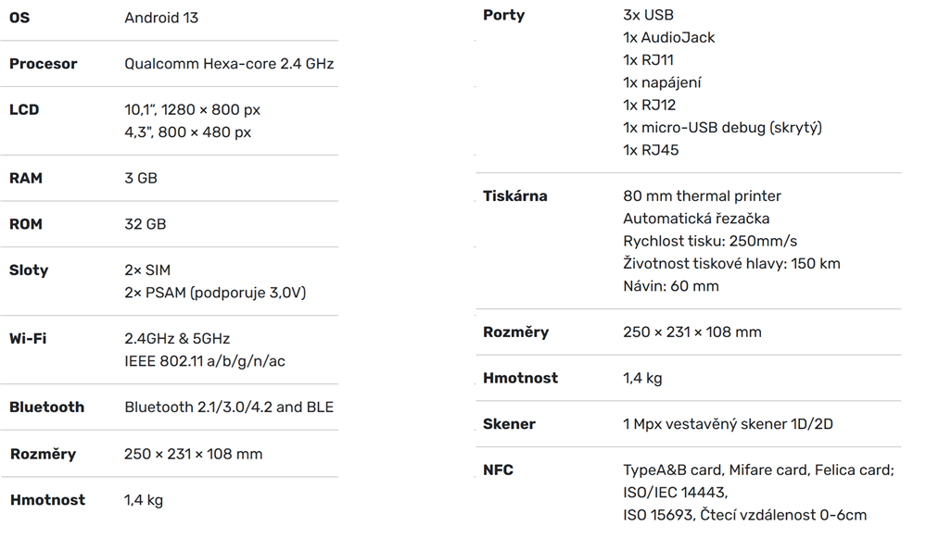Click the 1x RJ45 port entry
The height and width of the screenshot is (539, 926).
coord(651,150)
